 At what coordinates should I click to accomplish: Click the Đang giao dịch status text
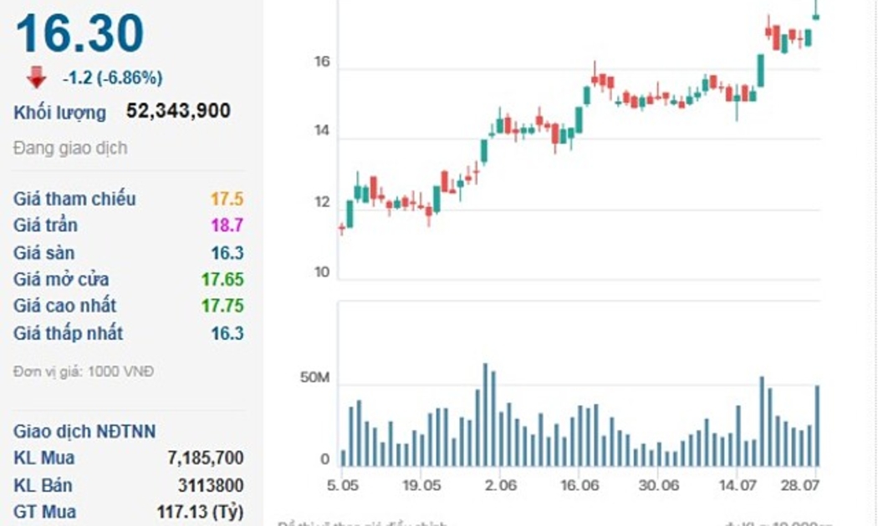click(70, 148)
